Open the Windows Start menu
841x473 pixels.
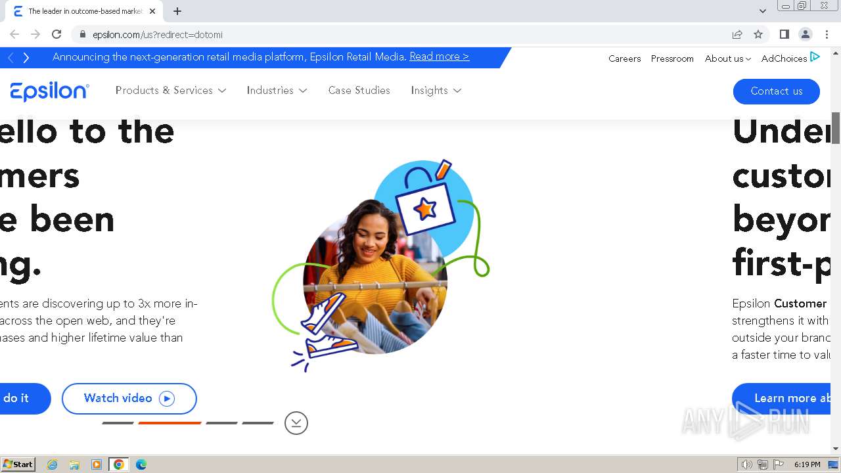coord(18,464)
